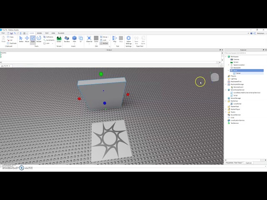Click the Exit Game icon

click(143, 40)
